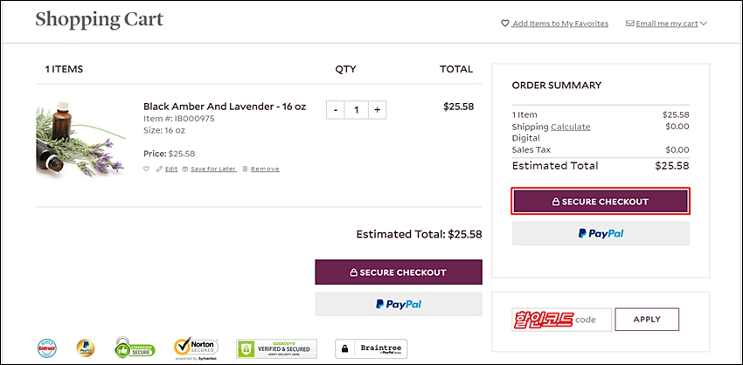This screenshot has height=365, width=743.
Task: Click the heart icon beside Add Items to My Favorites
Action: [x=504, y=24]
